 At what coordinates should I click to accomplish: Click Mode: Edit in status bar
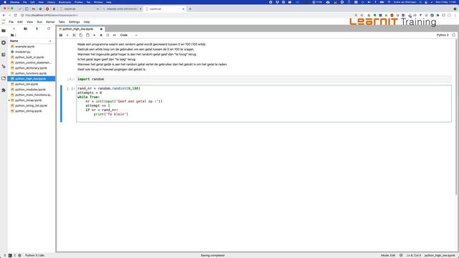point(388,255)
